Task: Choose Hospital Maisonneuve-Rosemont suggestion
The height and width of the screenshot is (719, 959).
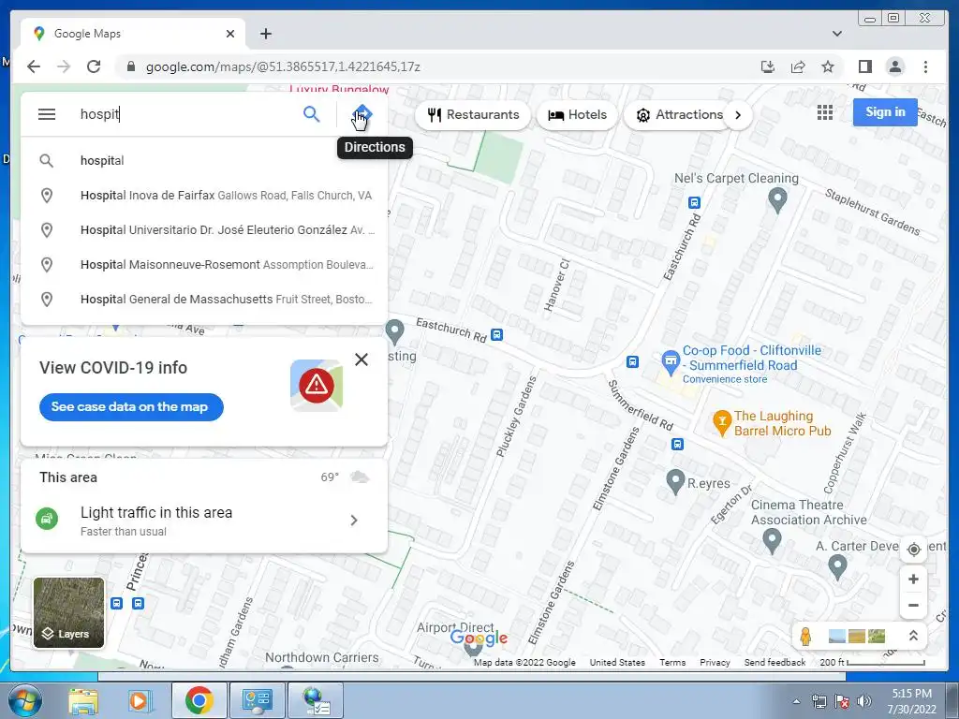Action: tap(204, 265)
